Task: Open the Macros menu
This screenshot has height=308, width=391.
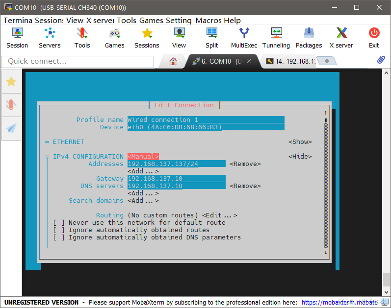Action: [x=208, y=21]
